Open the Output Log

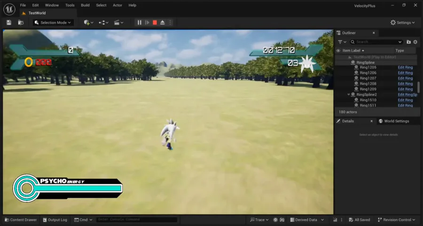point(55,220)
